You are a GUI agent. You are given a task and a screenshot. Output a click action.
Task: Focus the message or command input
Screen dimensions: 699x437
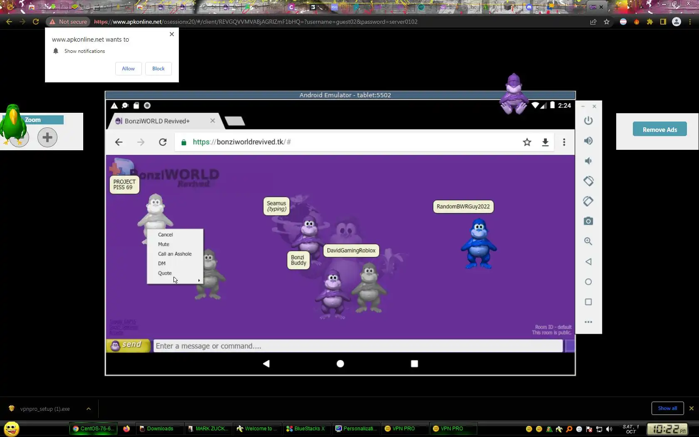point(358,346)
